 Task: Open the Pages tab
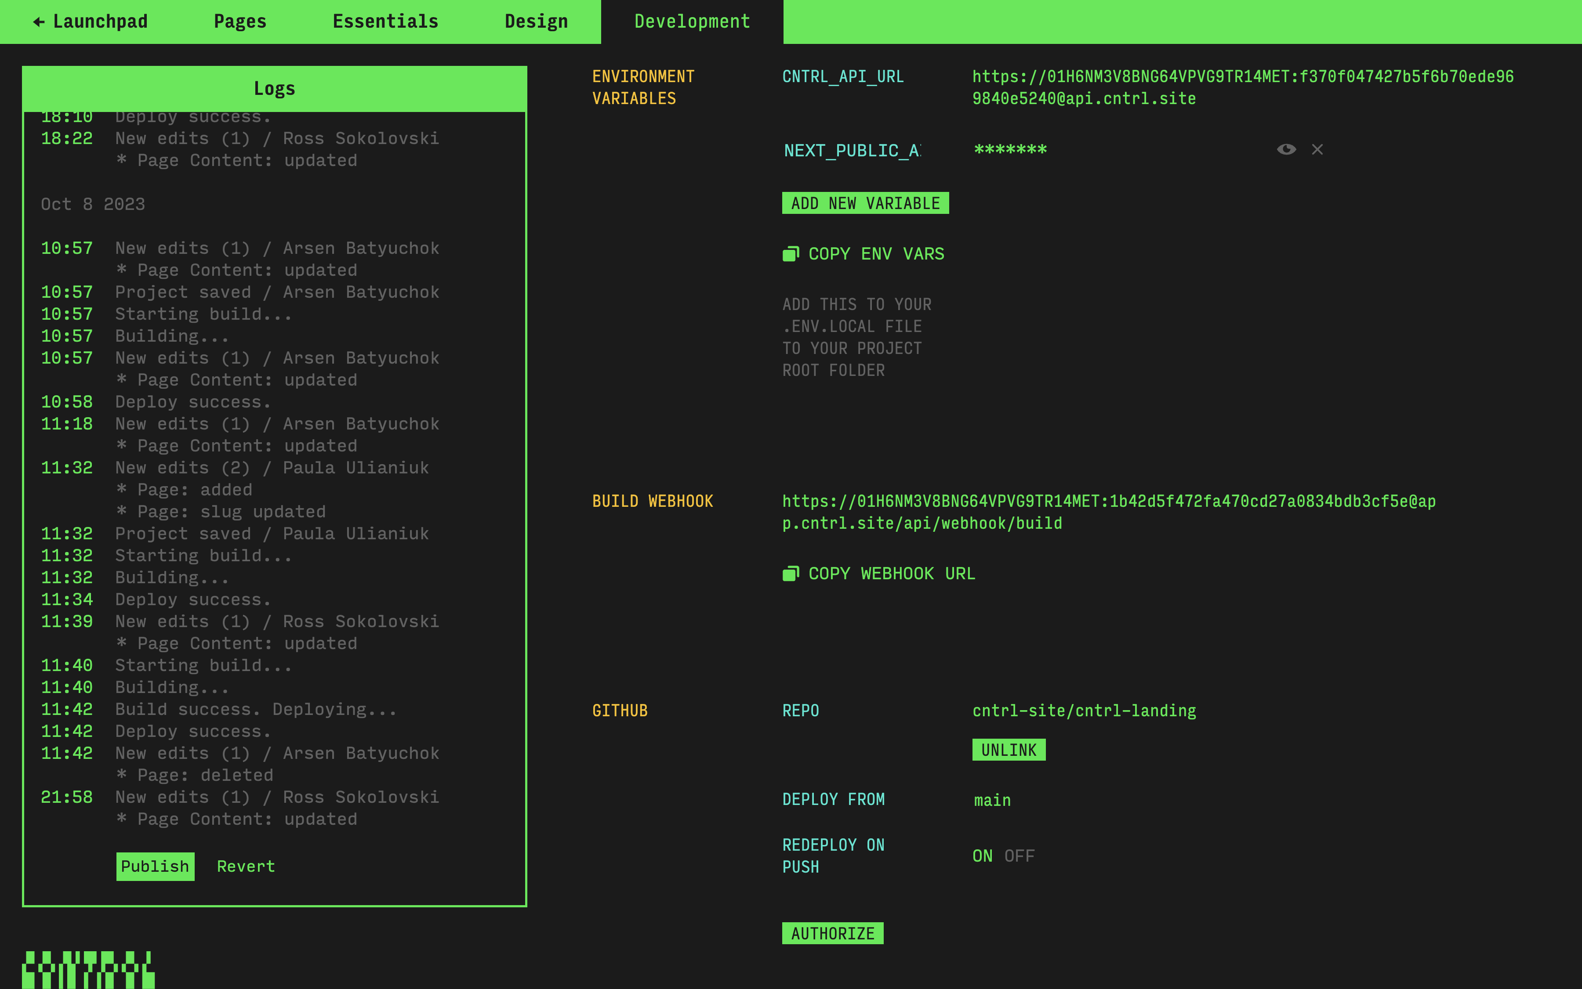click(x=240, y=22)
